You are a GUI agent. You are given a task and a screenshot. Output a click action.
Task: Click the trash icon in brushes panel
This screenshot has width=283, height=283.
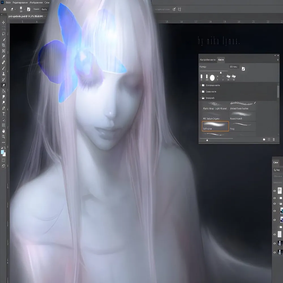click(274, 139)
